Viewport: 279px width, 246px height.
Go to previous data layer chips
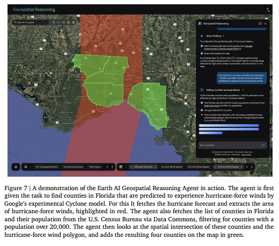31,167
